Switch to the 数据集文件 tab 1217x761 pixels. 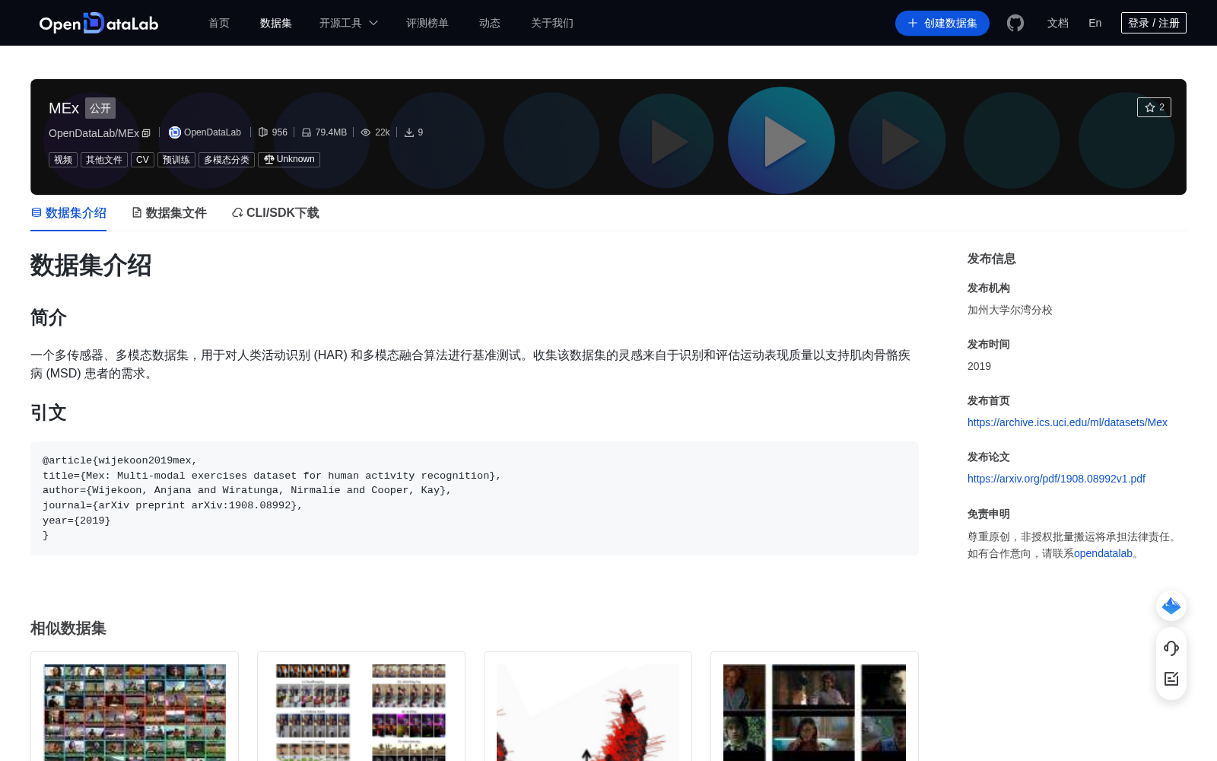click(x=169, y=213)
